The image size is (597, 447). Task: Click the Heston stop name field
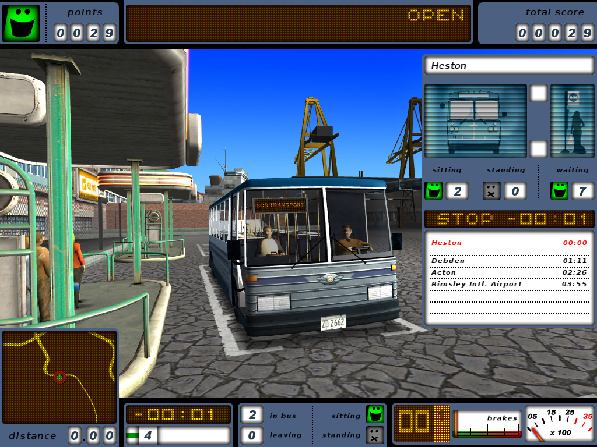point(509,65)
